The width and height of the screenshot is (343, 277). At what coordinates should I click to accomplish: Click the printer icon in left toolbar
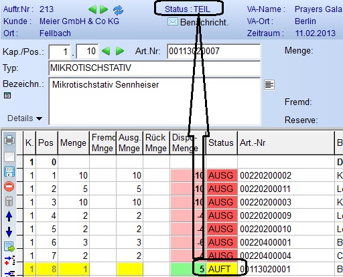pyautogui.click(x=9, y=140)
